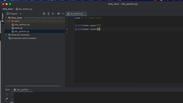Viewport: 183px width, 103px height.
Task: Click the Select Opened File crosshair icon
Action: pos(44,14)
